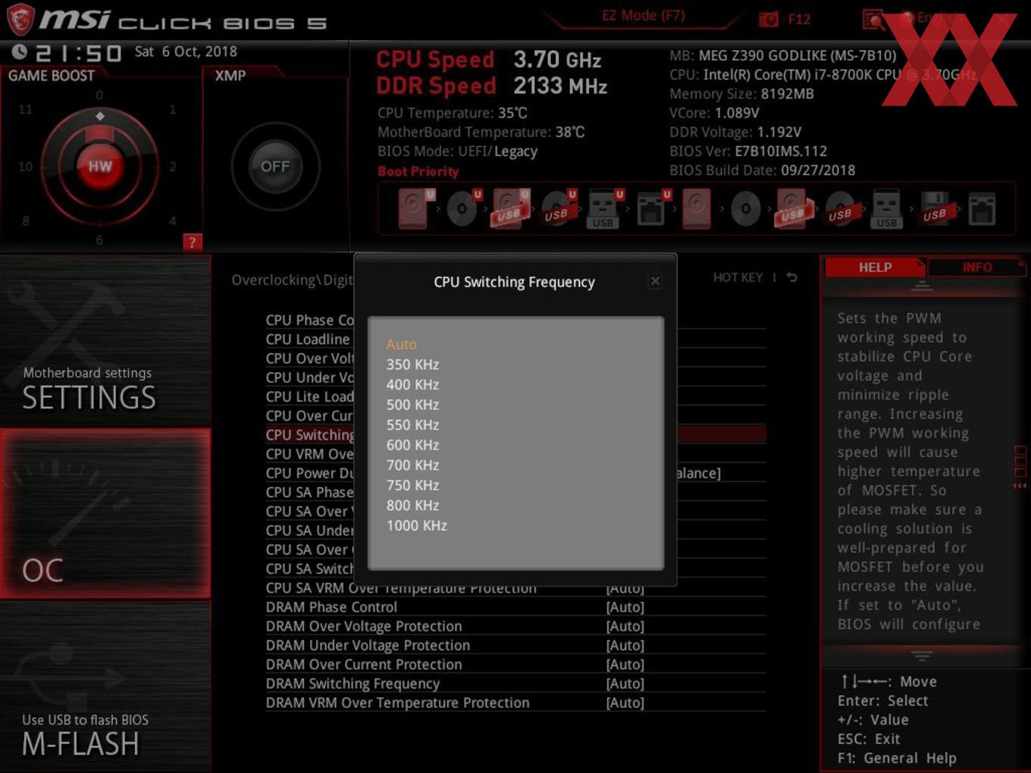1031x773 pixels.
Task: Choose 600 KHz switching frequency
Action: (x=412, y=445)
